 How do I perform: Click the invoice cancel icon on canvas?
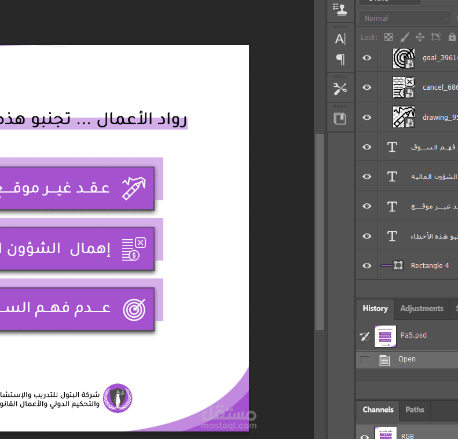pos(134,249)
